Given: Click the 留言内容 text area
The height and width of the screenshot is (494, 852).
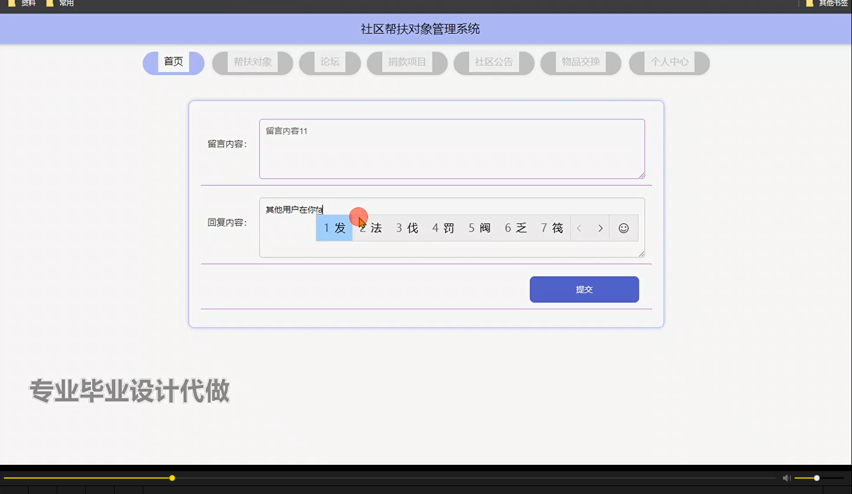Looking at the screenshot, I should point(451,149).
